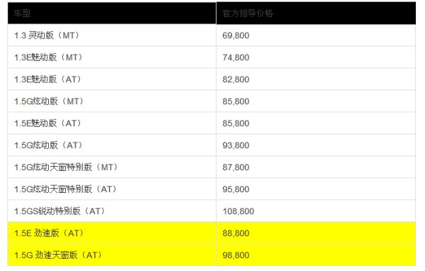Viewport: 425px width, 271px height.
Task: Click the 车型 column header
Action: [x=112, y=13]
